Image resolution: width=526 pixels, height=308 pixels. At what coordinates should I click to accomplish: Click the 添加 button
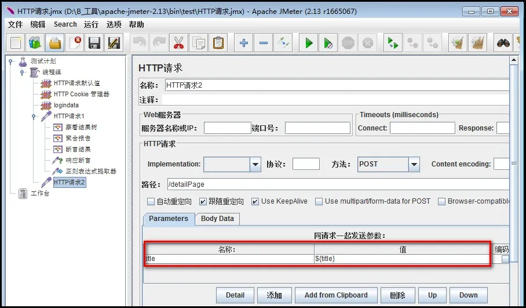coord(274,295)
